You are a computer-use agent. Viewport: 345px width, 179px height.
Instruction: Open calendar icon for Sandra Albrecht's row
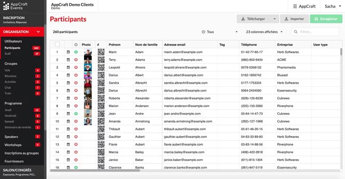pyautogui.click(x=68, y=83)
